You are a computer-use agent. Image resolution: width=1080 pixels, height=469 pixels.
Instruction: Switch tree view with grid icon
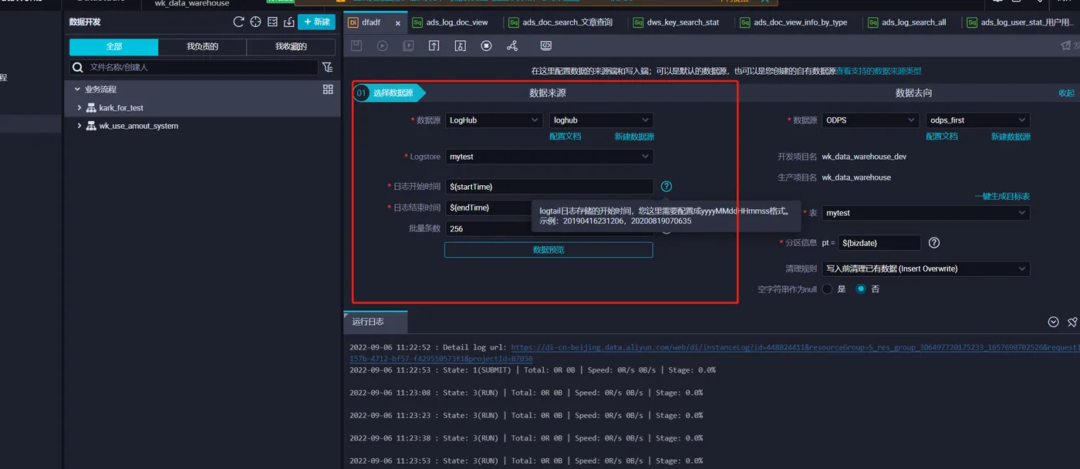[x=328, y=89]
